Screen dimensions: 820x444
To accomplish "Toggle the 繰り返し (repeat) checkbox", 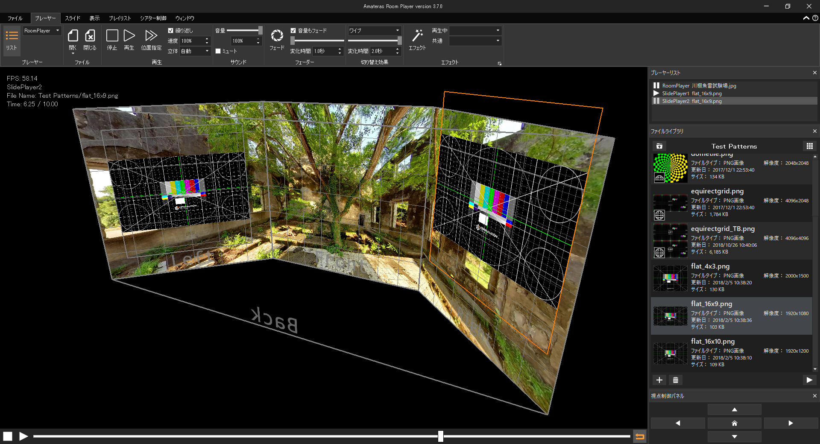I will coord(171,30).
